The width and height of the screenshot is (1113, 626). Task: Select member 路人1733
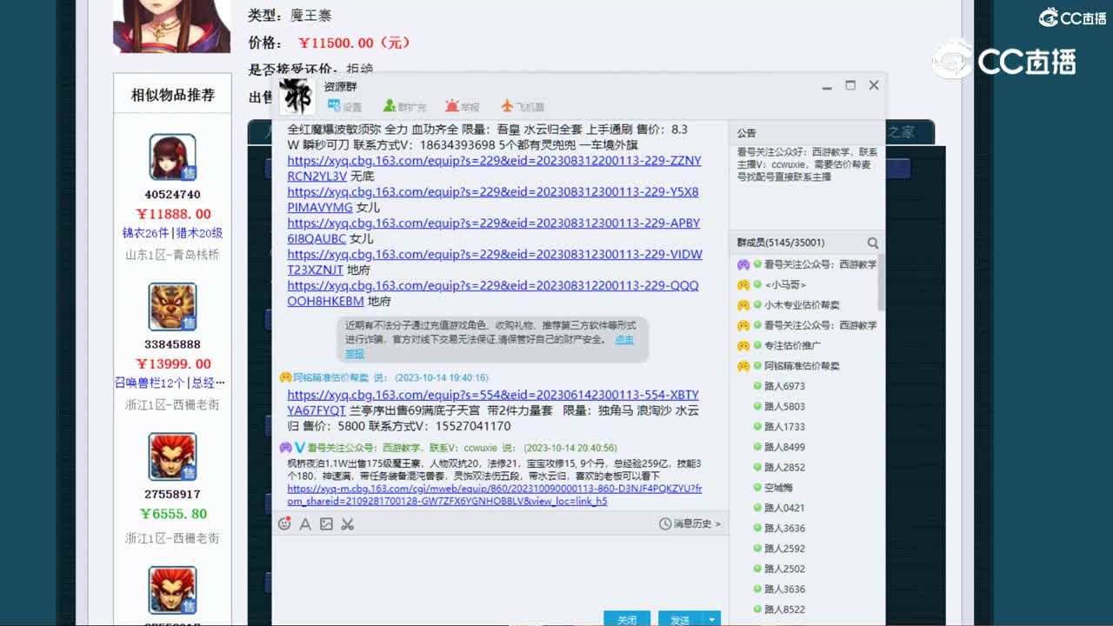[784, 427]
